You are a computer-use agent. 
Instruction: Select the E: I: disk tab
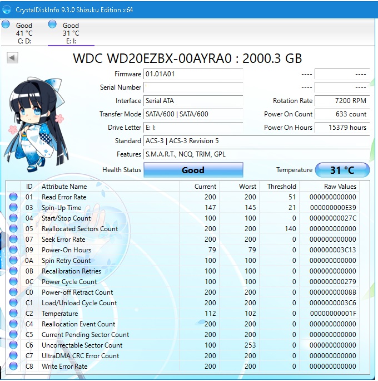[x=71, y=33]
